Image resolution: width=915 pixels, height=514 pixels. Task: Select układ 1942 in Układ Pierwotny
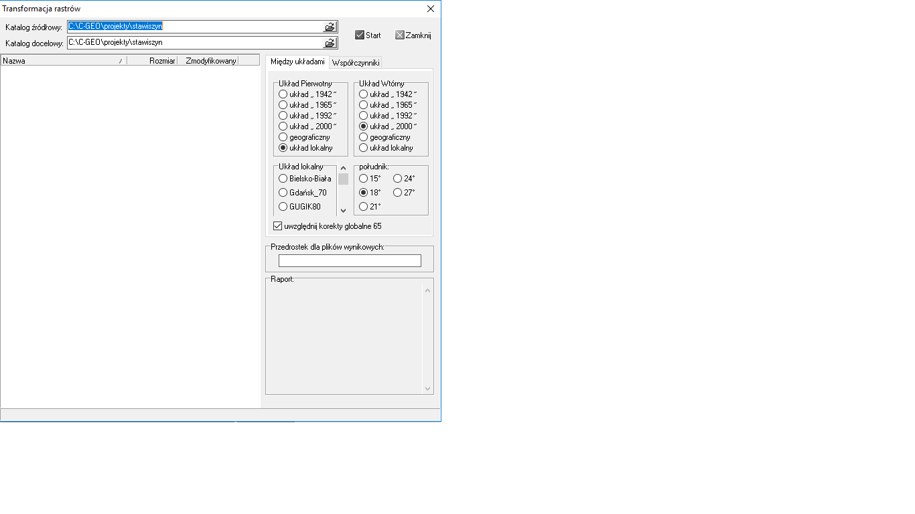tap(307, 94)
